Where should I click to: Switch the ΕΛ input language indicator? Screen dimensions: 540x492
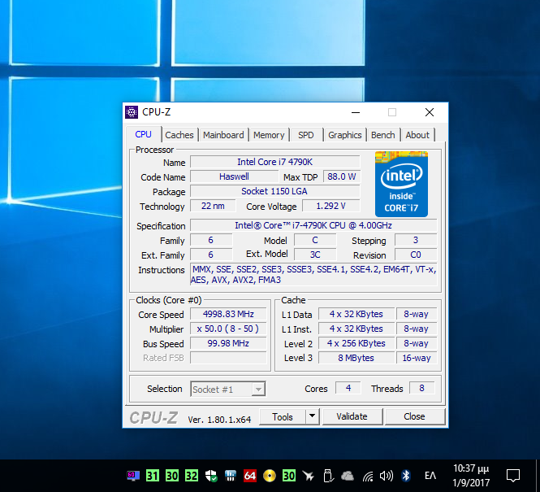point(430,476)
